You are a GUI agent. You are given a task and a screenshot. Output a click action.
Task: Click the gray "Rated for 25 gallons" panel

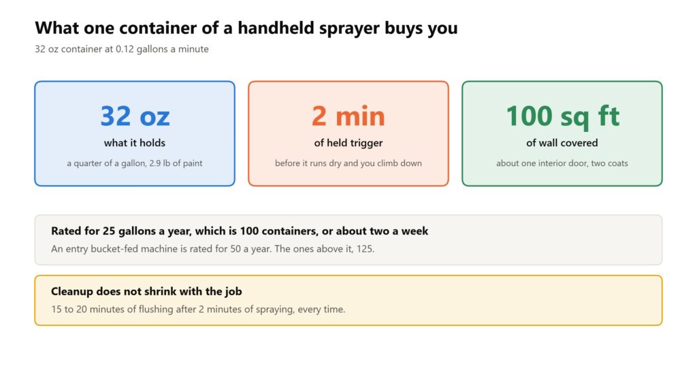pyautogui.click(x=348, y=240)
